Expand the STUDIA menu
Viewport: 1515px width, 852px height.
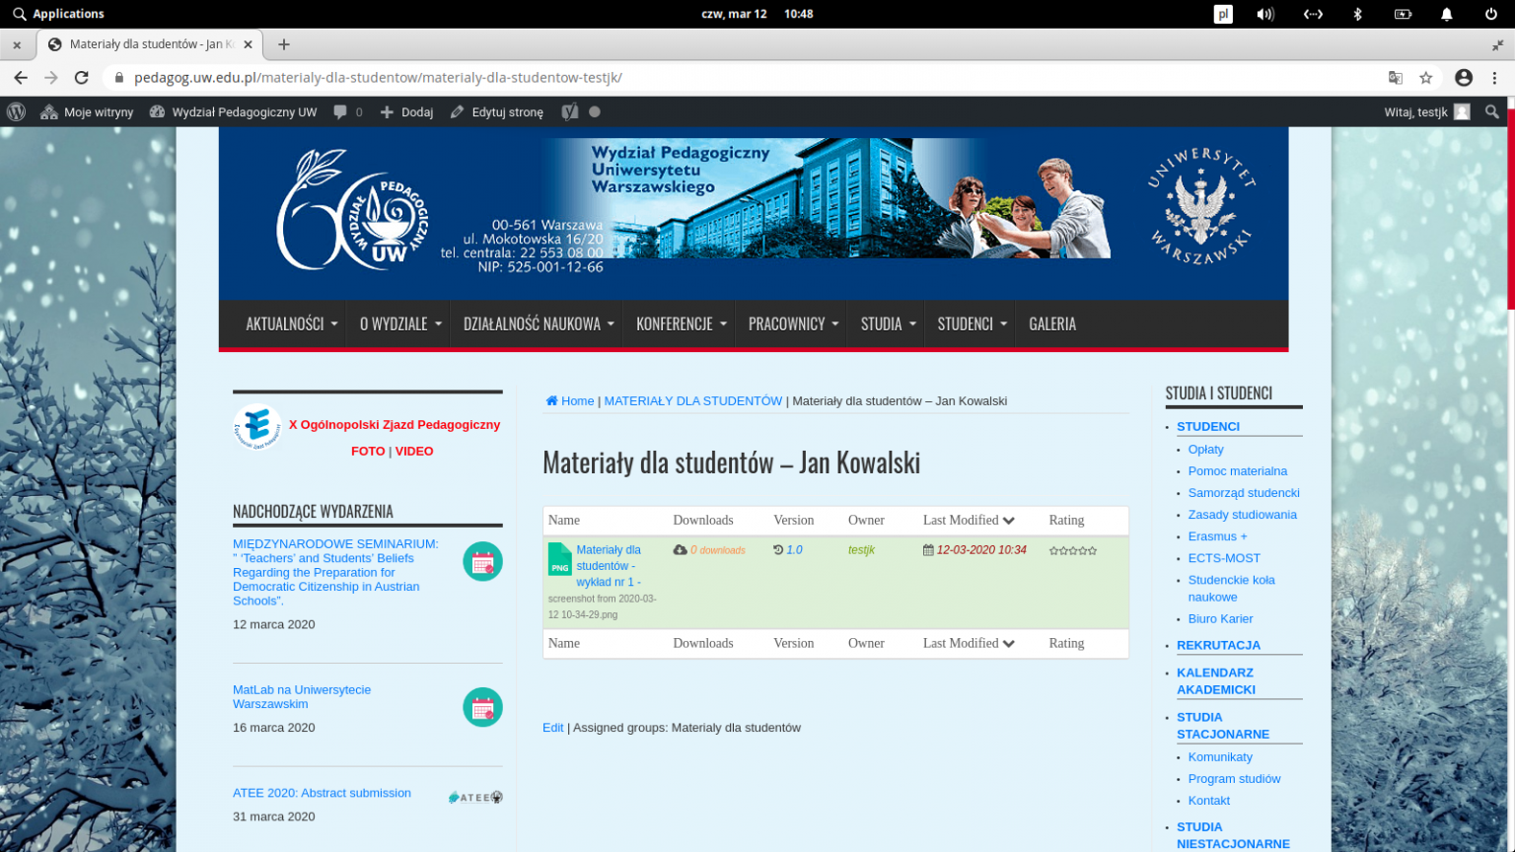tap(888, 323)
